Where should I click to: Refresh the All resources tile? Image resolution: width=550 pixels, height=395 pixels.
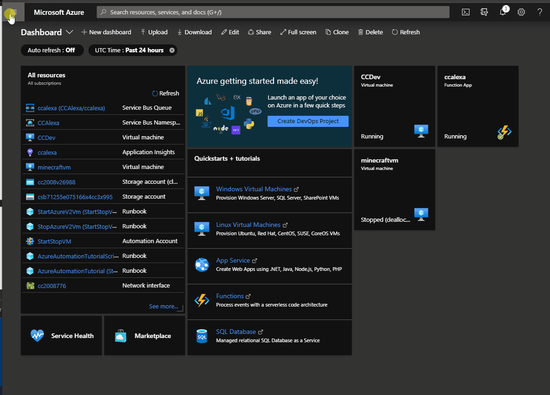166,94
